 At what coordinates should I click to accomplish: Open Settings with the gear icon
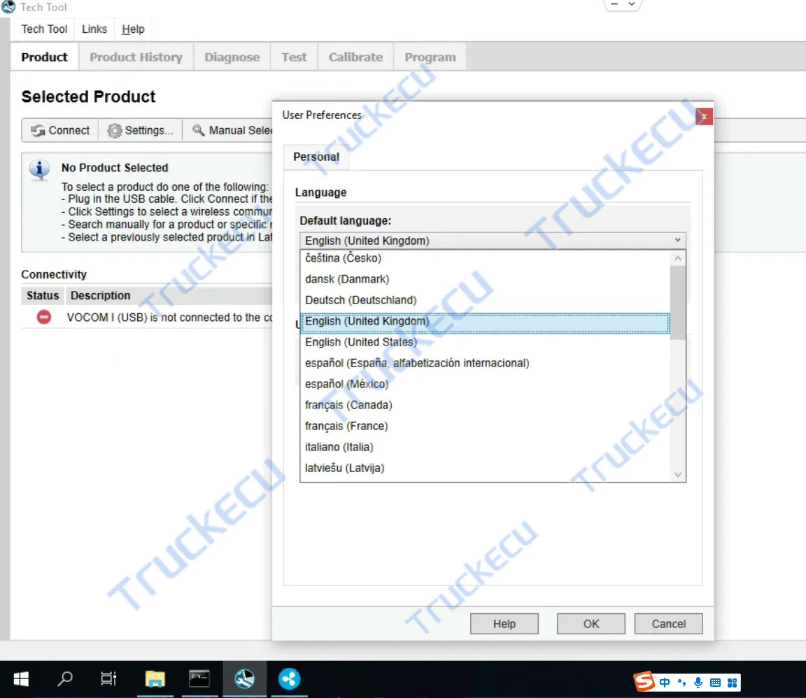(140, 130)
